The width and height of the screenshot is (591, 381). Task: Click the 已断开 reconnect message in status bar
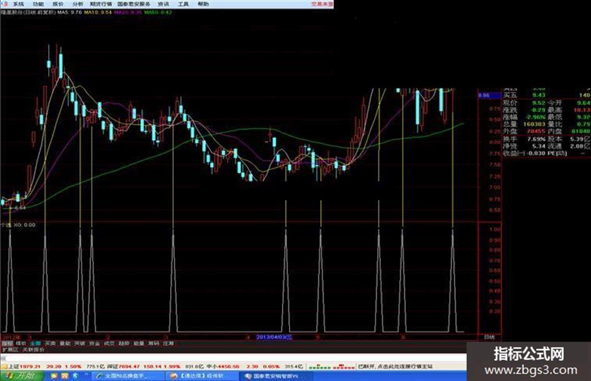coord(395,366)
